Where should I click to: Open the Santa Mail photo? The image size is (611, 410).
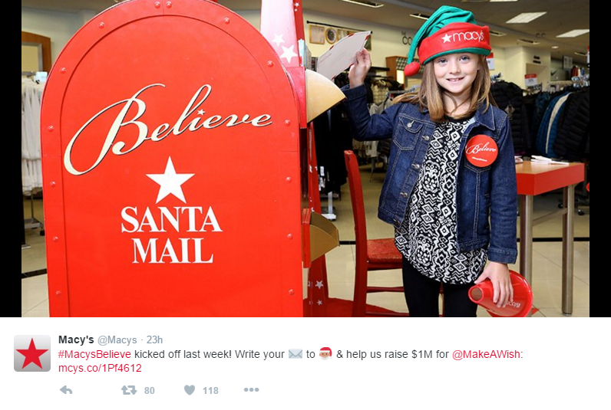click(x=305, y=159)
